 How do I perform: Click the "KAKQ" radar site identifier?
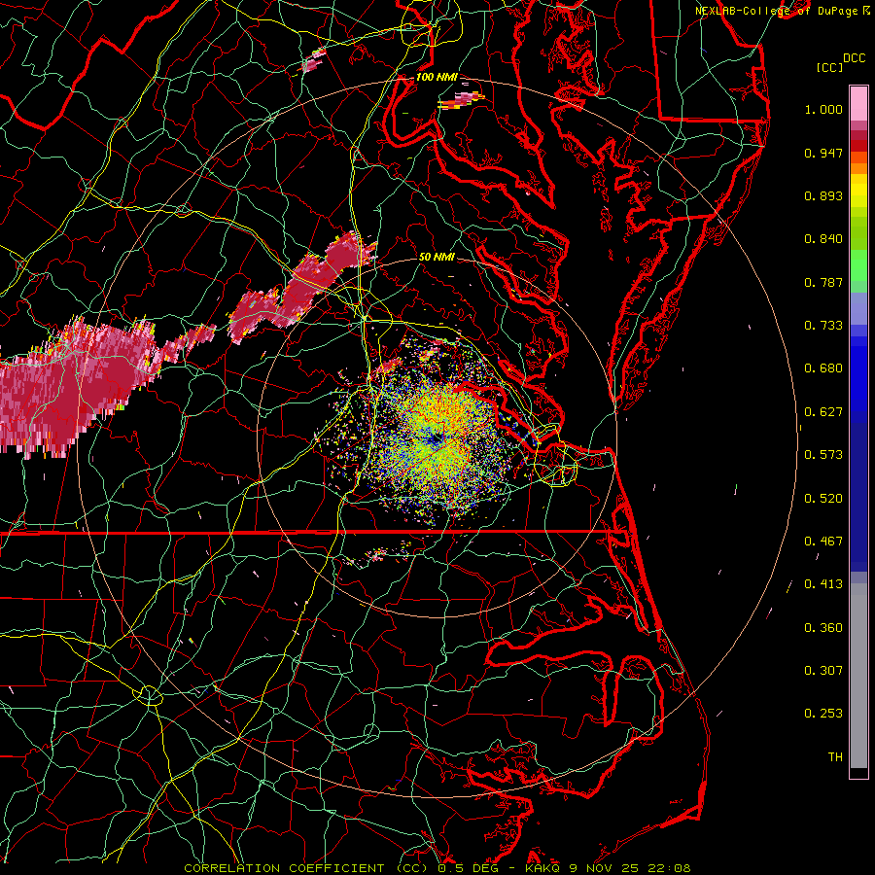tap(544, 868)
